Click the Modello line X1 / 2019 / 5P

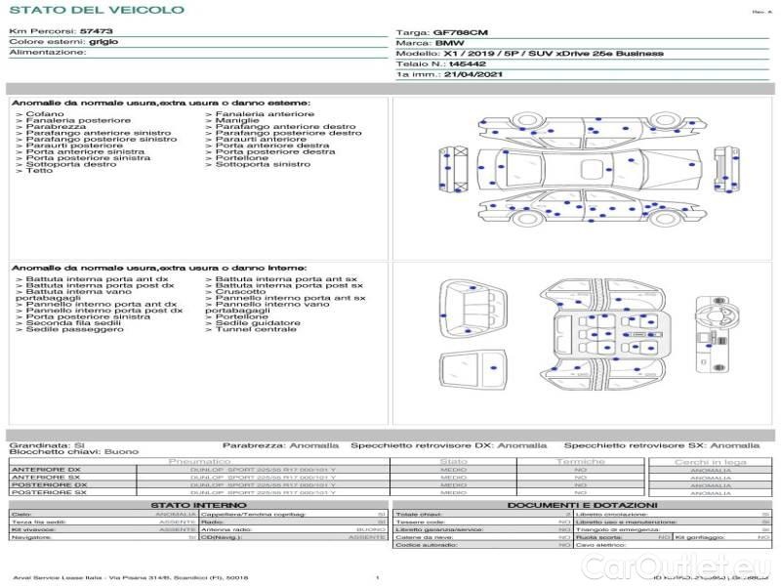pyautogui.click(x=529, y=54)
